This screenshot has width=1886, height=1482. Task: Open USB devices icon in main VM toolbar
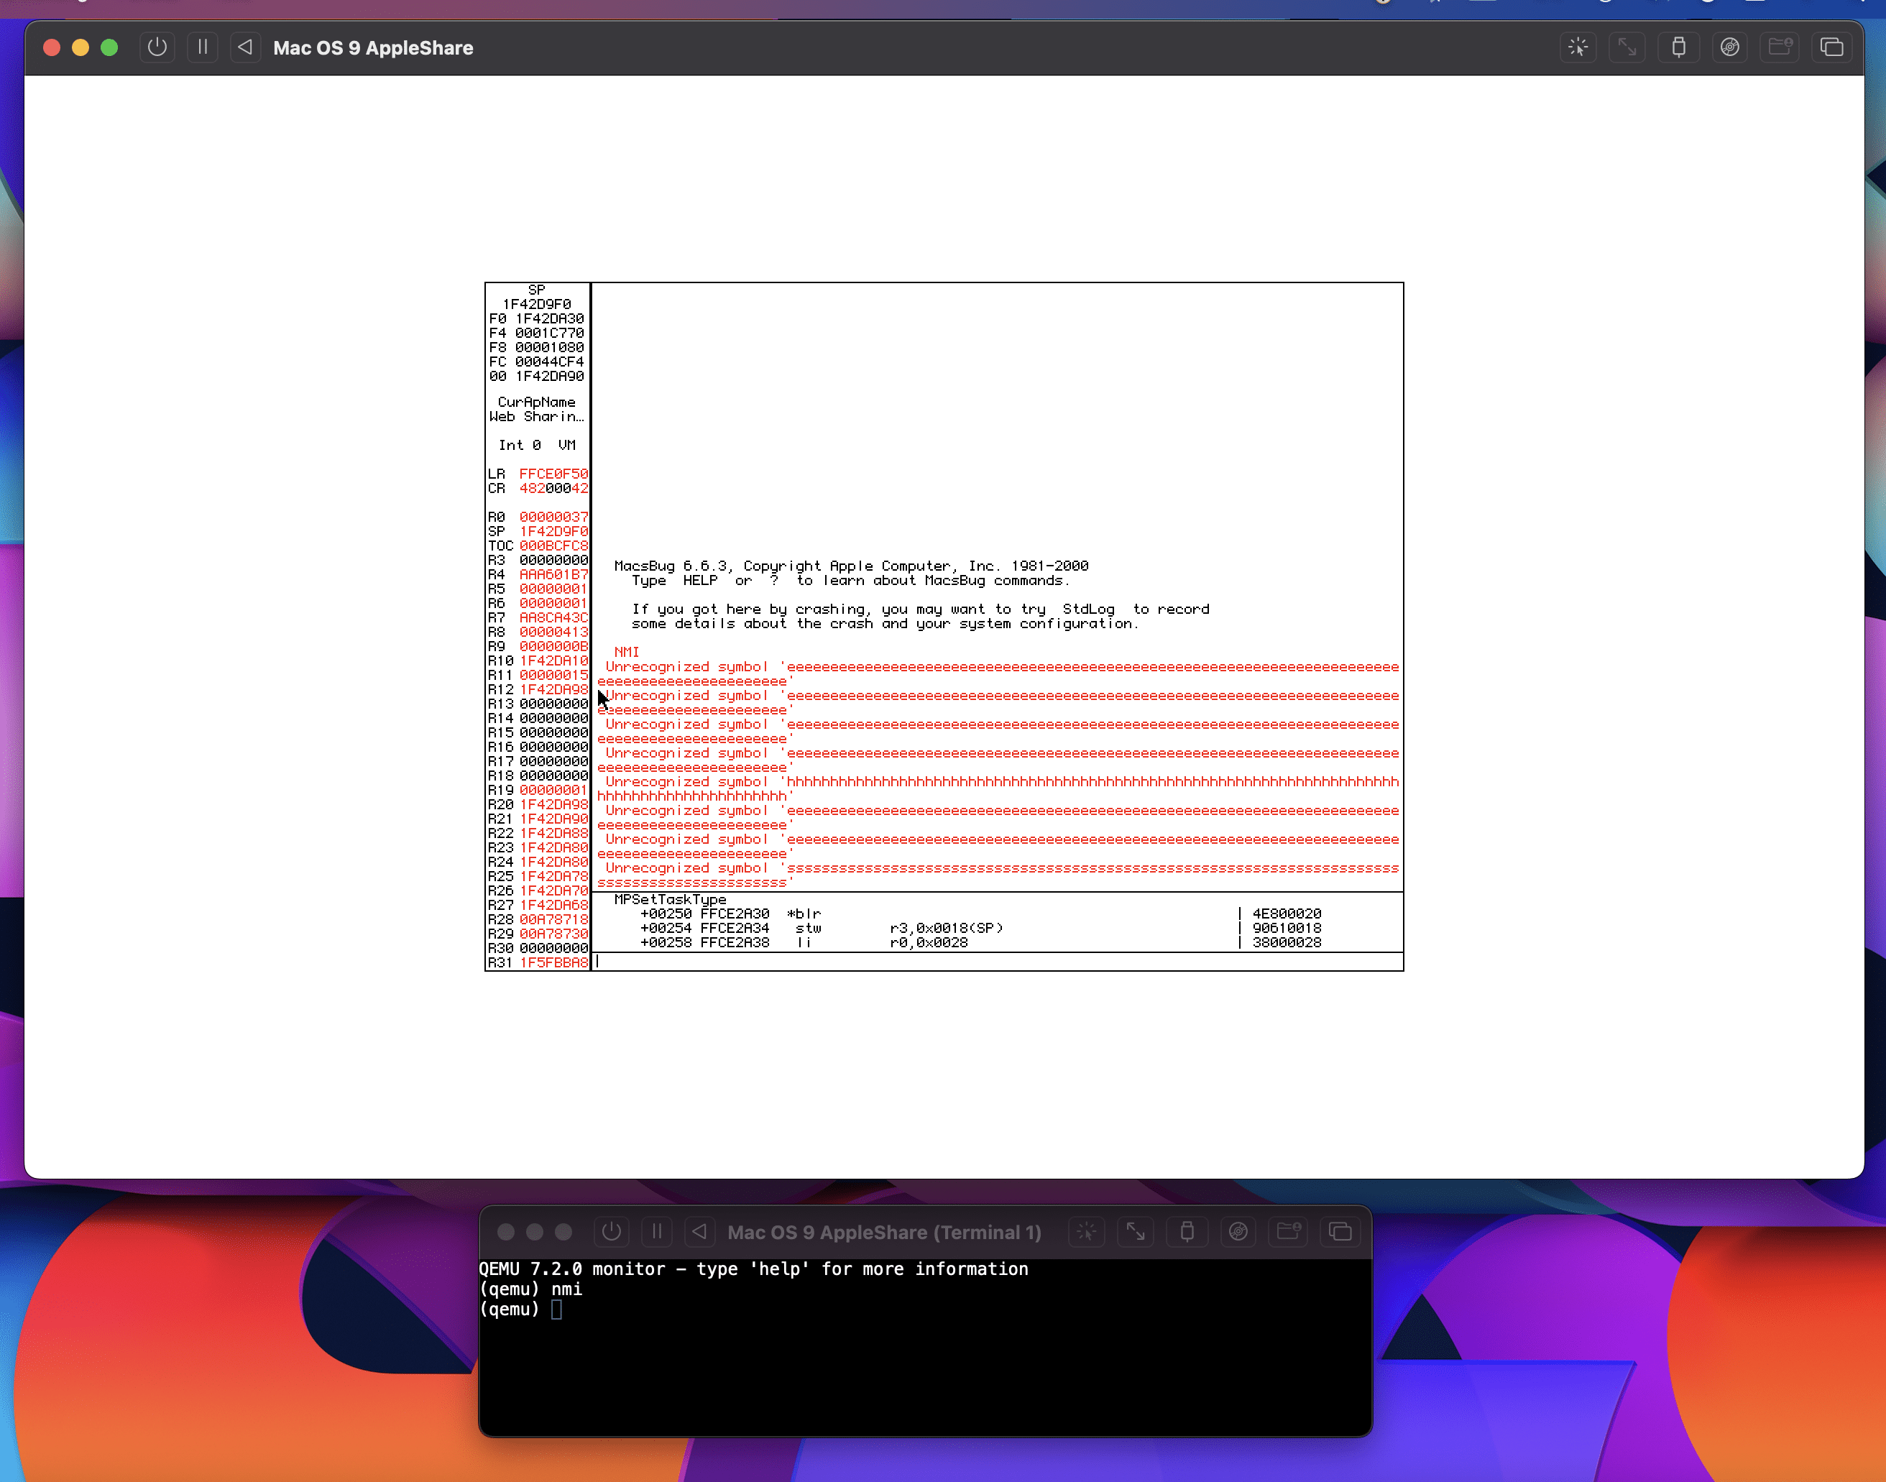coord(1679,47)
